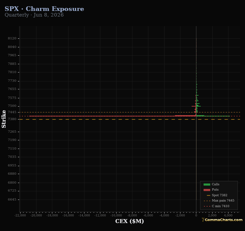Screen dimensions: 245x231
Task: Click the 7110 strike label
Action: click(x=12, y=149)
